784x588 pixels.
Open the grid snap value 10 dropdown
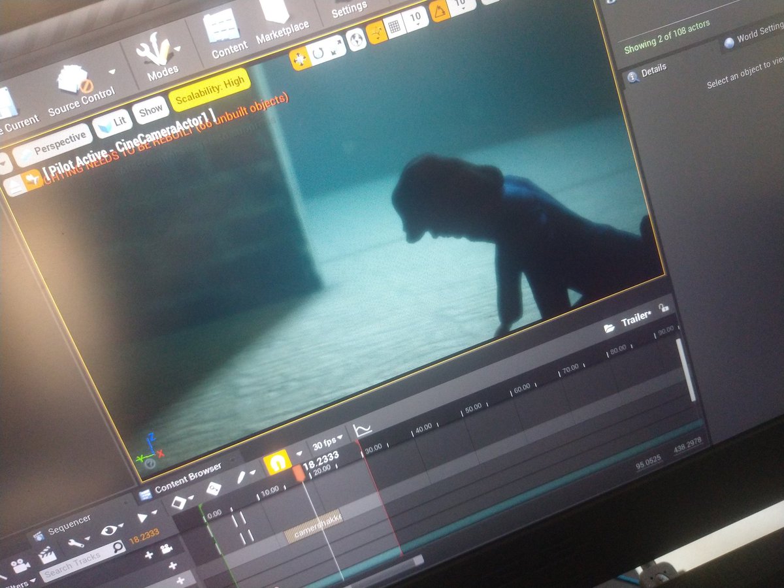tap(416, 19)
